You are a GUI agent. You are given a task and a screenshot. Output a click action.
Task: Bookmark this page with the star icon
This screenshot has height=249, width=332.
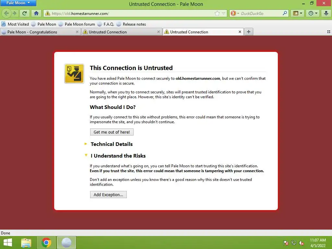[x=217, y=13]
